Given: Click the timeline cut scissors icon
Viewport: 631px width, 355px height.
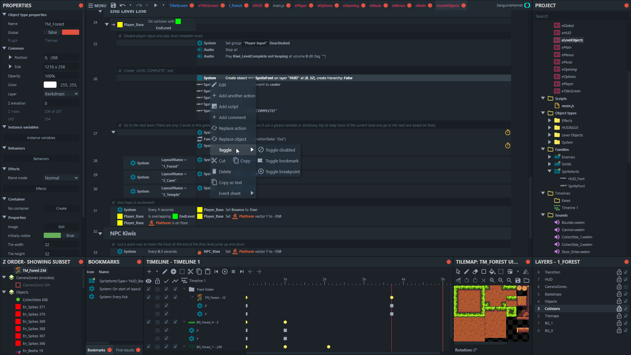Looking at the screenshot, I should click(191, 272).
